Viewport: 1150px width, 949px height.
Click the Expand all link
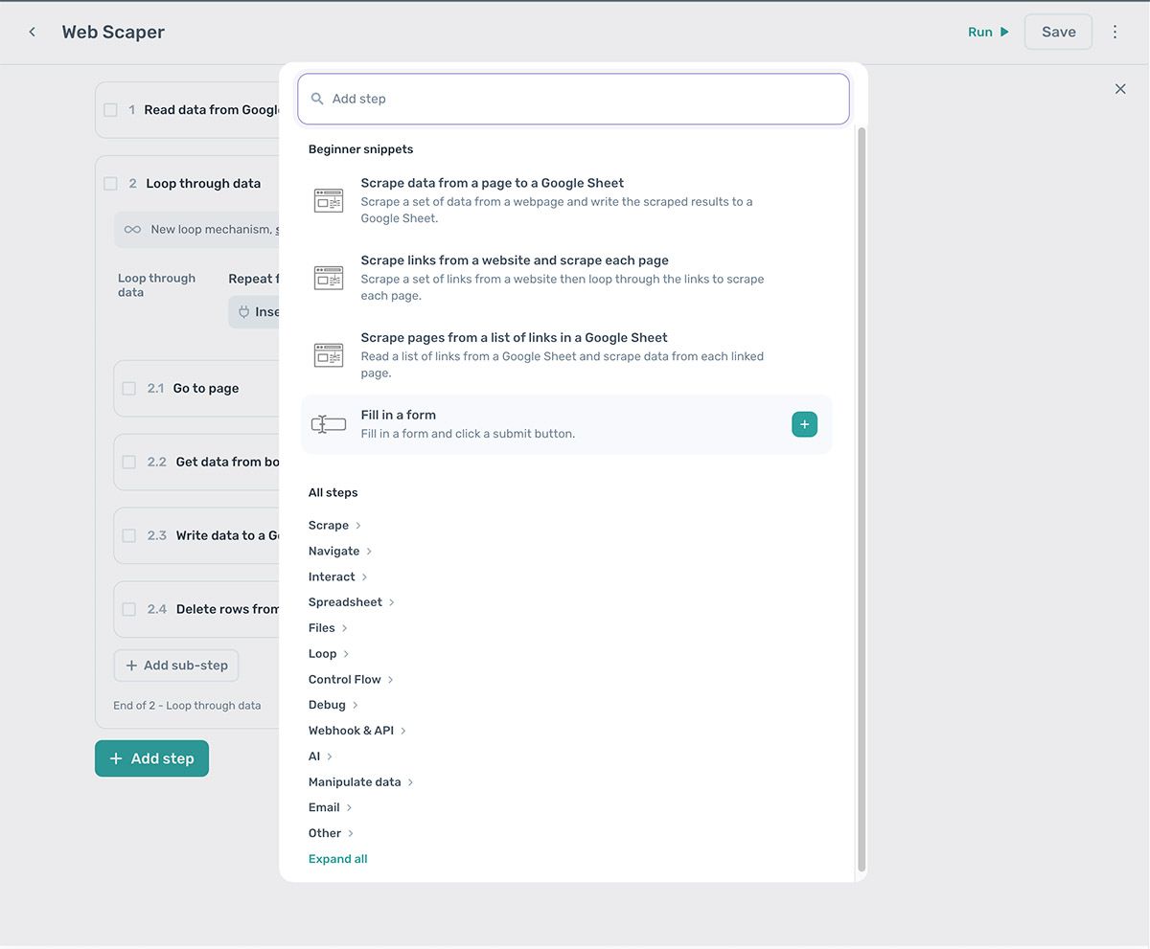tap(338, 859)
